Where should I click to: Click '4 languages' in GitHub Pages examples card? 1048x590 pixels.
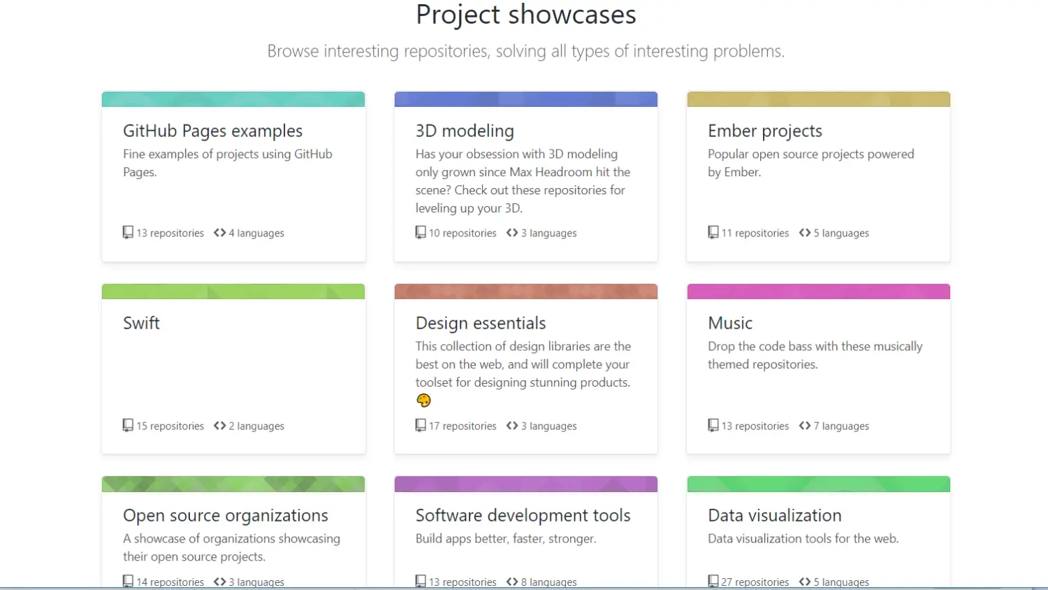(256, 233)
